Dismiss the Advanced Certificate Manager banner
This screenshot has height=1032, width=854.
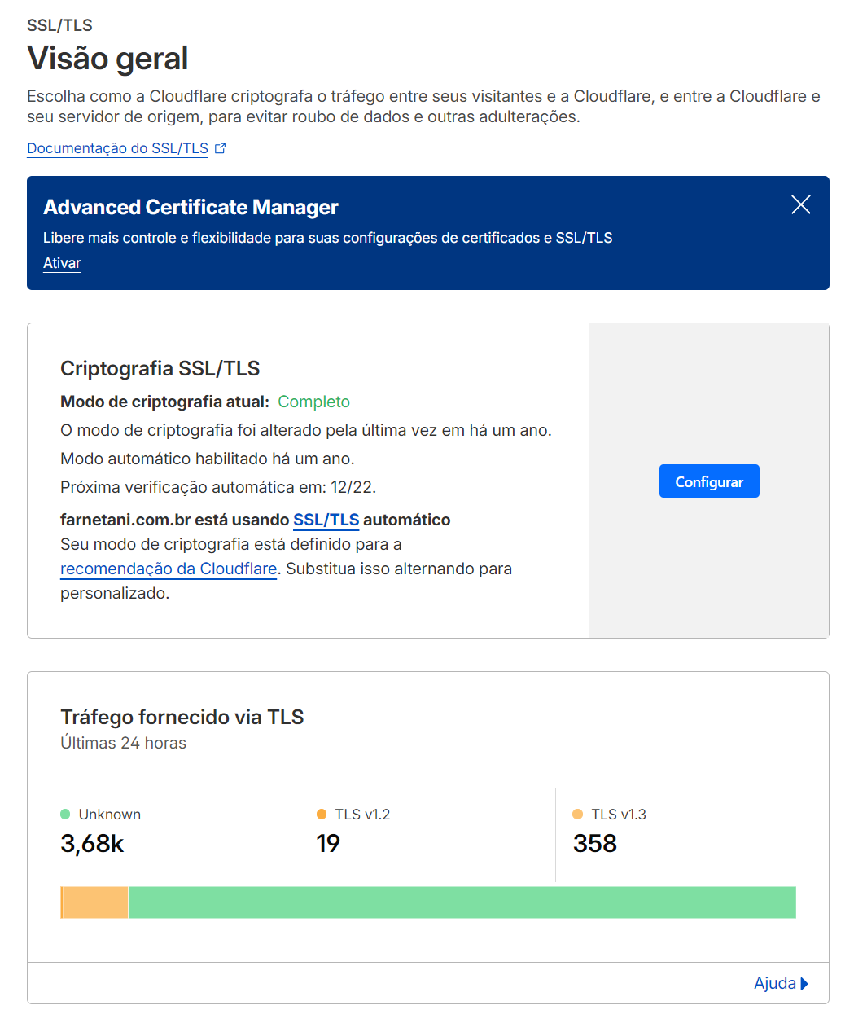tap(800, 204)
